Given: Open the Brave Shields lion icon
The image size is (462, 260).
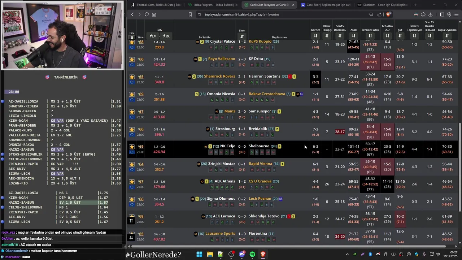Looking at the screenshot, I should (388, 14).
